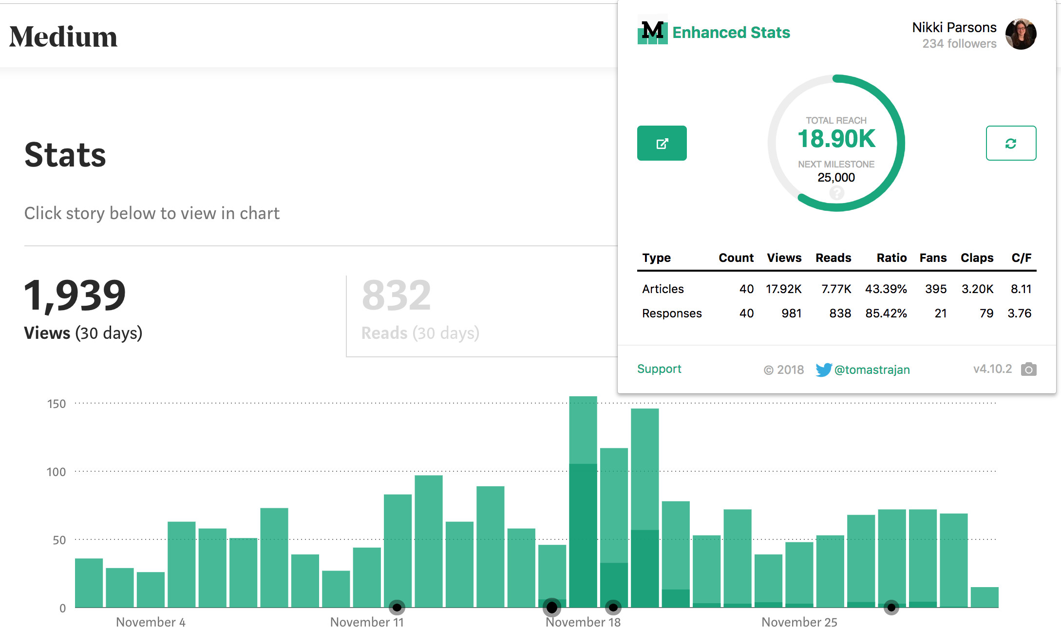Click the first bar of the chart
This screenshot has height=628, width=1061.
pyautogui.click(x=89, y=583)
